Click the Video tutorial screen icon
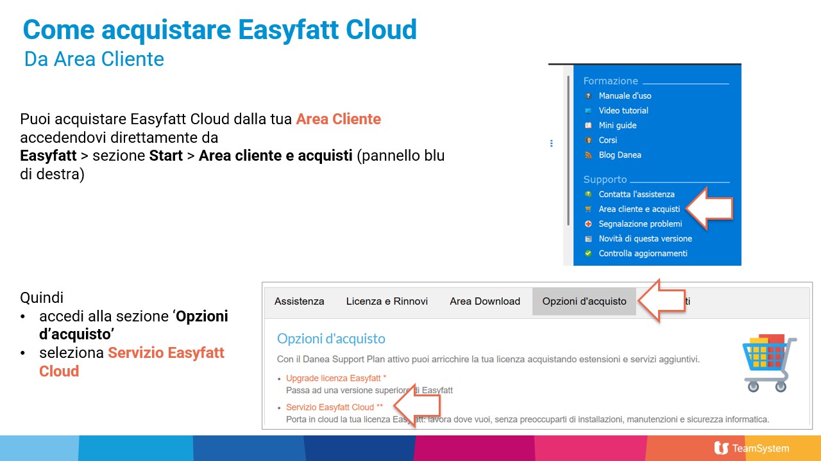This screenshot has width=821, height=461. tap(588, 111)
